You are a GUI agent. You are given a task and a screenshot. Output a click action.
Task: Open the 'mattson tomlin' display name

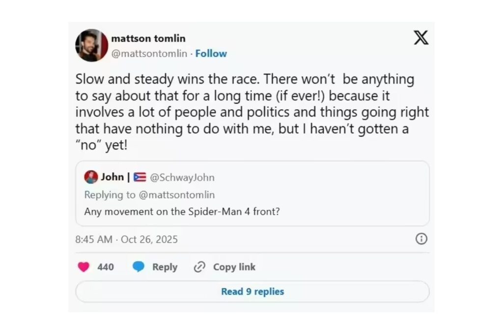(x=148, y=38)
